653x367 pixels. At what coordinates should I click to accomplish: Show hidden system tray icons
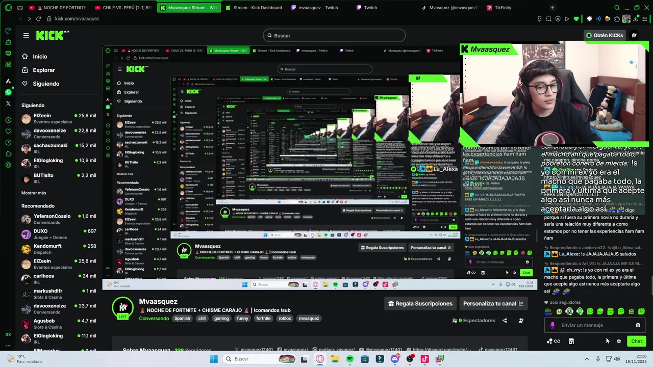[587, 359]
